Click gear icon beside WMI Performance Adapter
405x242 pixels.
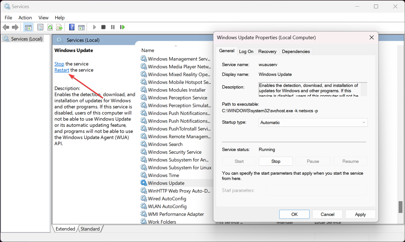coord(144,214)
